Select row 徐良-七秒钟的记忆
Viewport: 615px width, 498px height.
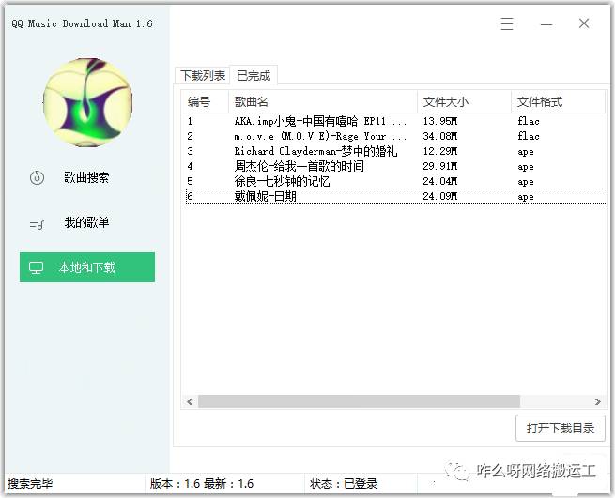pos(395,181)
